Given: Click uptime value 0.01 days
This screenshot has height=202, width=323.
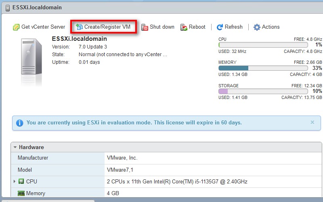Looking at the screenshot, I should [89, 62].
